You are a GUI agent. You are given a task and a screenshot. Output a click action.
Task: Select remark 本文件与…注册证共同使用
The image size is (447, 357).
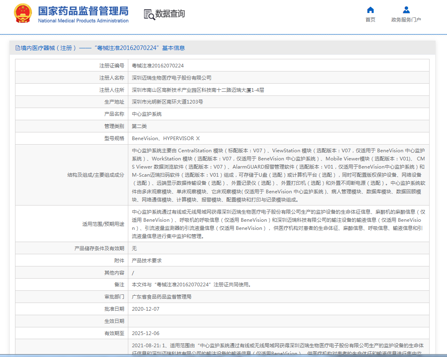point(191,285)
